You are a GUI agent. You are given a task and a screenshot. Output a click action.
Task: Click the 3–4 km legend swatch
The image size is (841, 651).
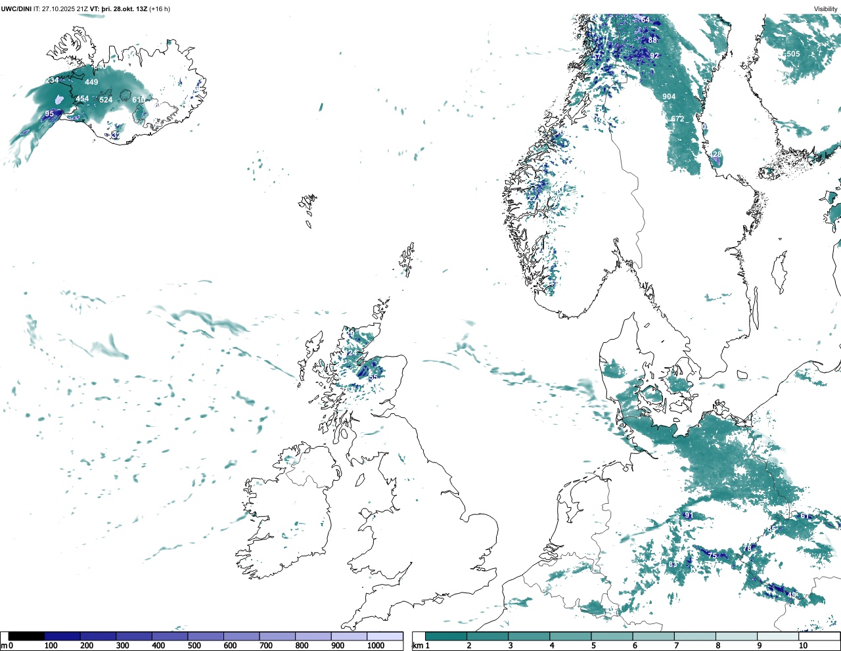click(529, 636)
